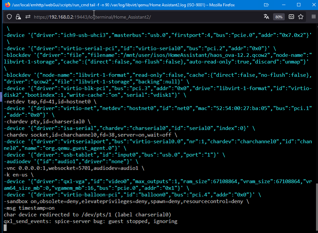318x233 pixels.
Task: Click the '-chardev pty,id=charserial0' line
Action: click(47, 122)
